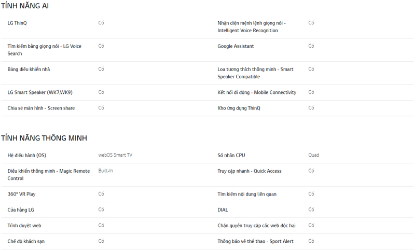Click Smart Speaker Compatible label
The image size is (415, 250).
click(255, 73)
